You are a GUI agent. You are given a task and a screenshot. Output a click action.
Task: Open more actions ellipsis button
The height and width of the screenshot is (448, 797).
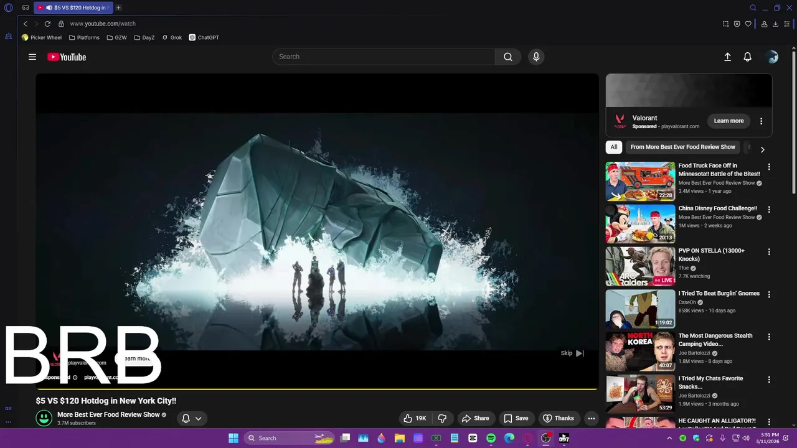coord(592,418)
